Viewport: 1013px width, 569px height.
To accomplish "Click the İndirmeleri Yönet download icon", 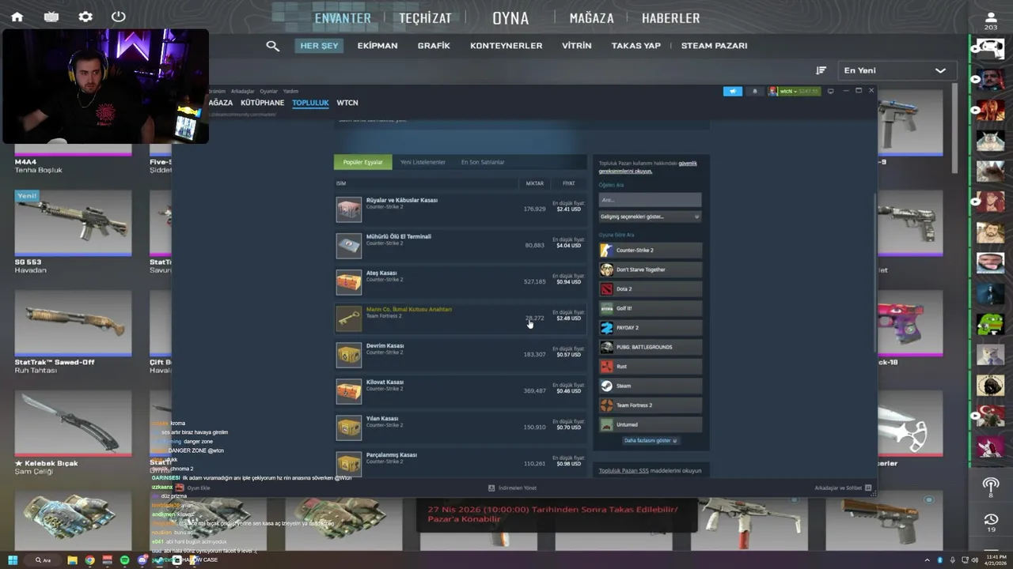I will (x=491, y=488).
